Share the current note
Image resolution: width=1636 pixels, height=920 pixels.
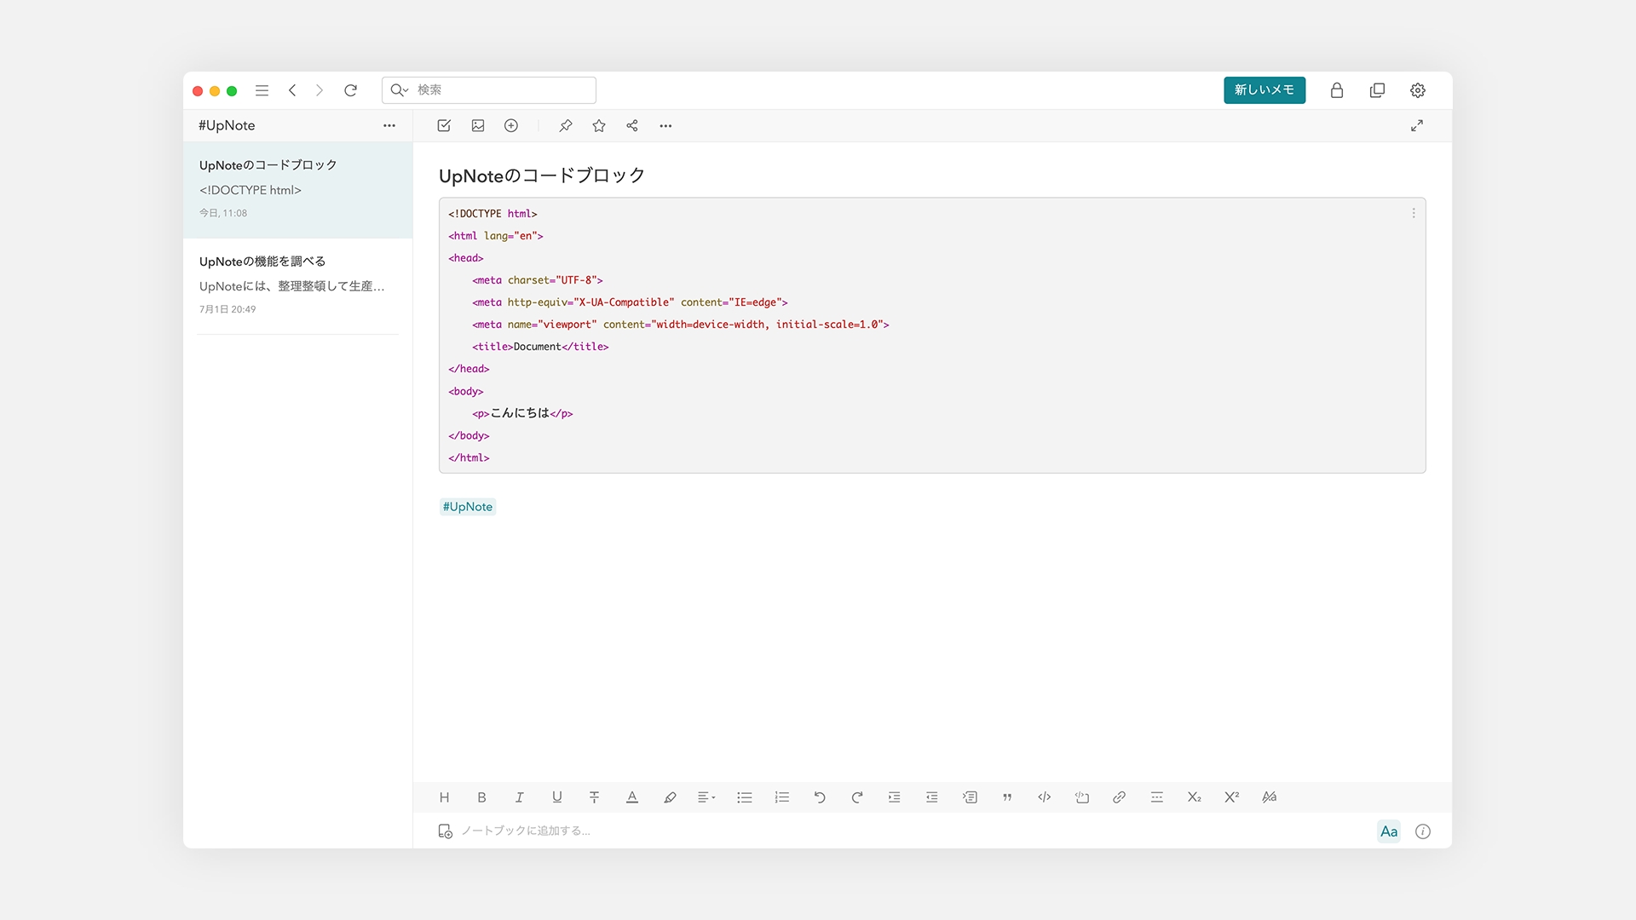(x=631, y=125)
